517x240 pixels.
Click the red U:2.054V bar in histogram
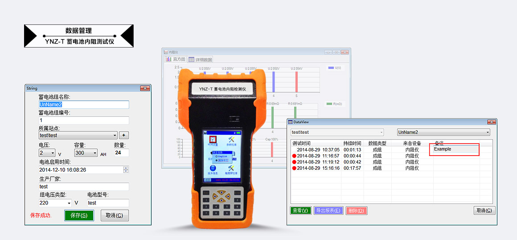point(296,82)
